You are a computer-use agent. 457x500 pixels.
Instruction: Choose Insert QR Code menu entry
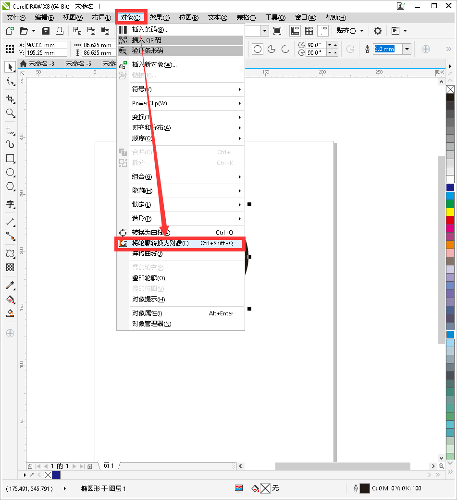tap(180, 40)
